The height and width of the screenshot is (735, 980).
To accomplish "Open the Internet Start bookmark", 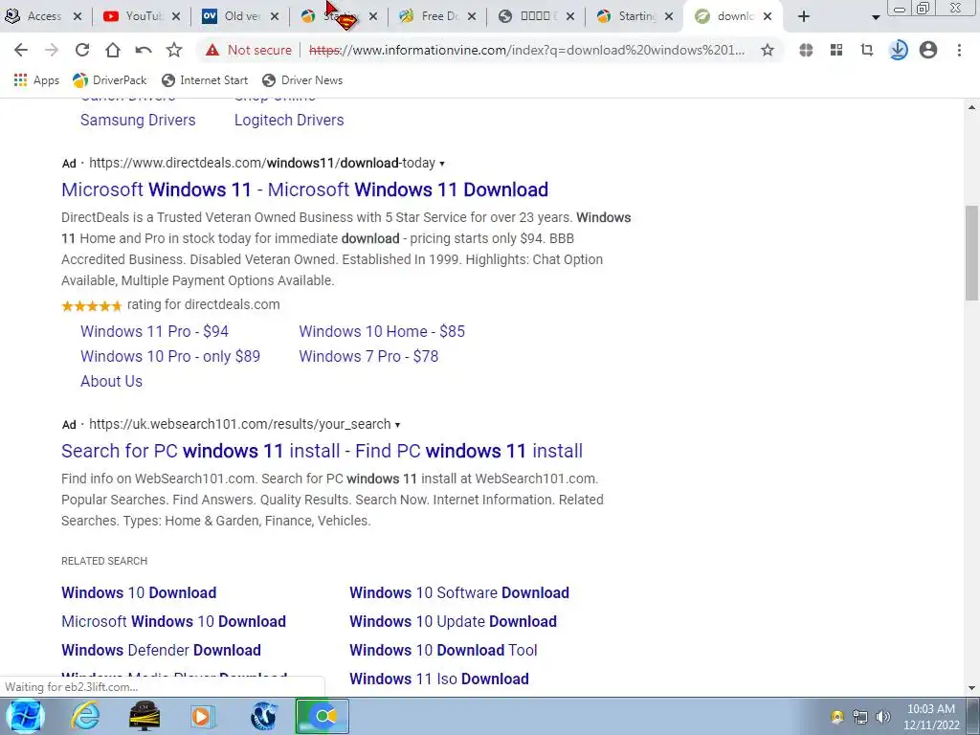I will 205,80.
